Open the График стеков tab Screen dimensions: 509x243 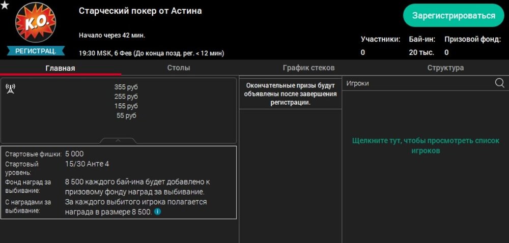308,68
